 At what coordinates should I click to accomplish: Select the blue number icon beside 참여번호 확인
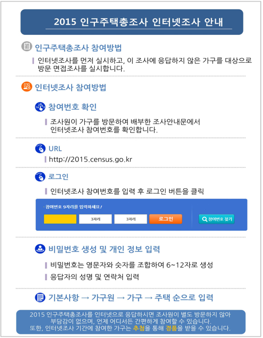(40, 107)
